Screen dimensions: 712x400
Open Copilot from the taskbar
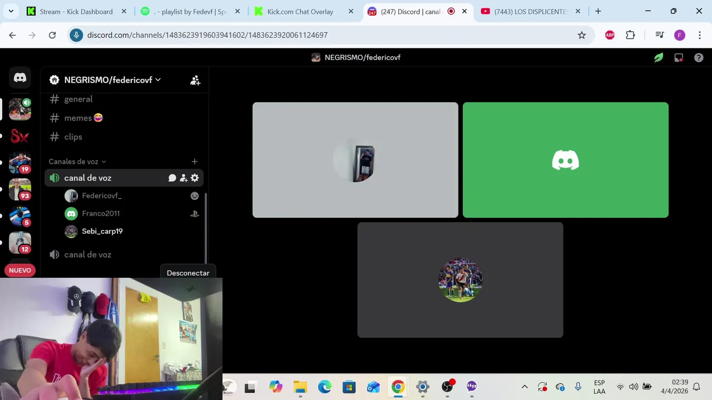click(276, 387)
